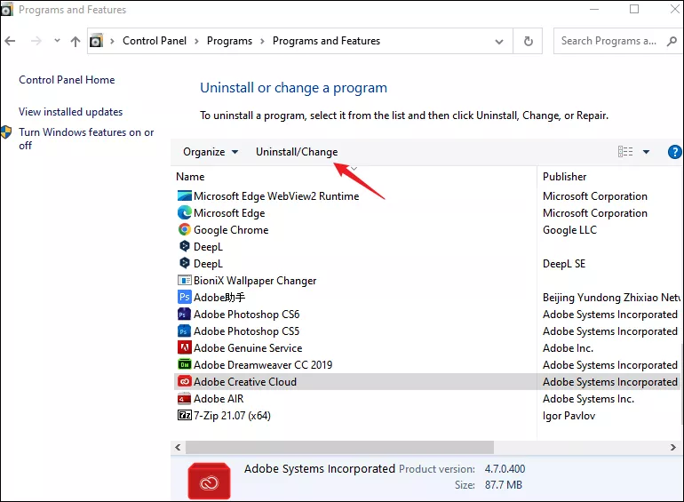The width and height of the screenshot is (684, 502).
Task: Open Turn Windows features on or off
Action: pos(86,139)
